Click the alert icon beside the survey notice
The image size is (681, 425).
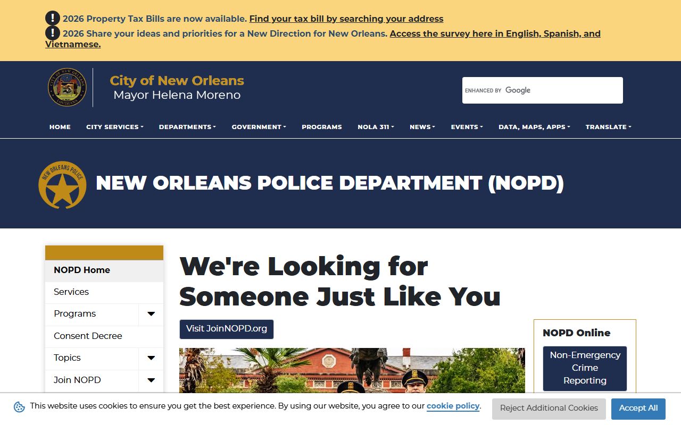point(53,33)
